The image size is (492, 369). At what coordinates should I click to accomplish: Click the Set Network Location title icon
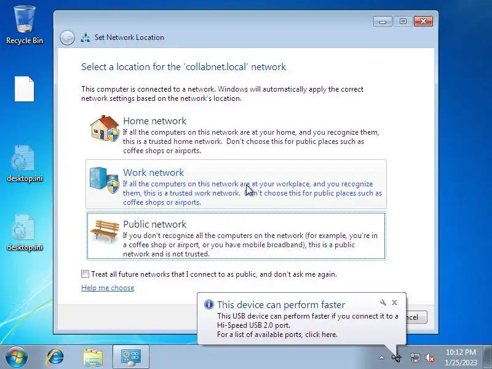pyautogui.click(x=85, y=38)
